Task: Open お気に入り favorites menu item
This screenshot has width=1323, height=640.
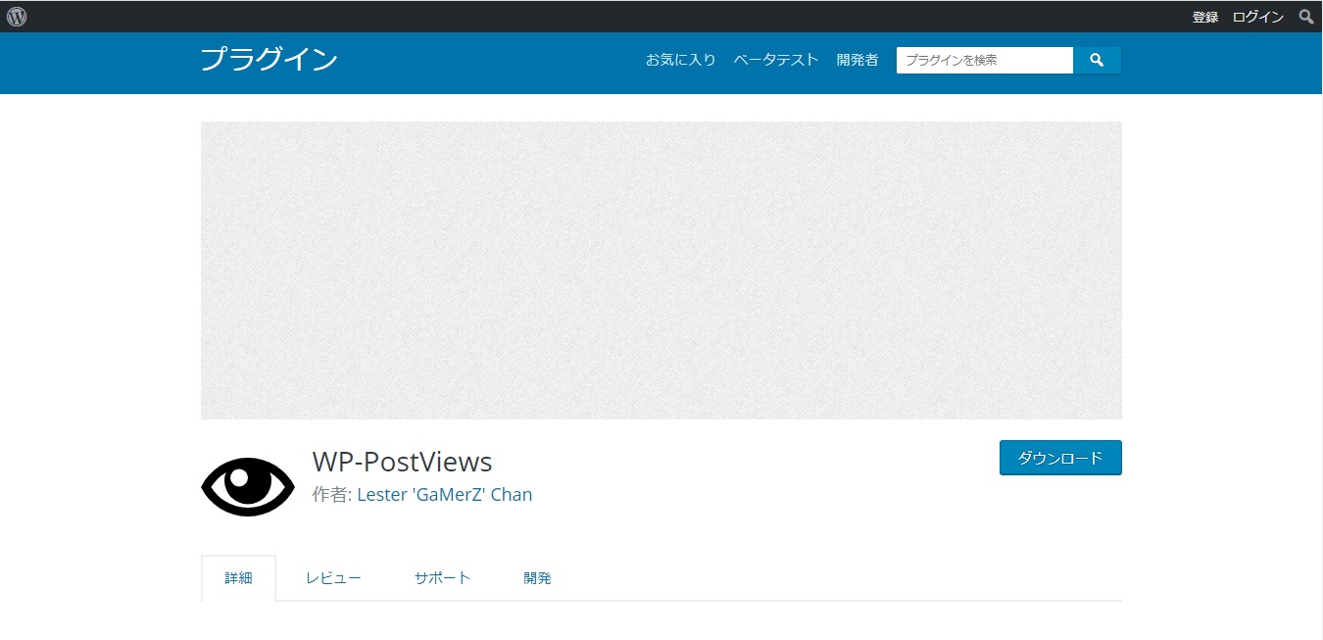Action: click(680, 60)
